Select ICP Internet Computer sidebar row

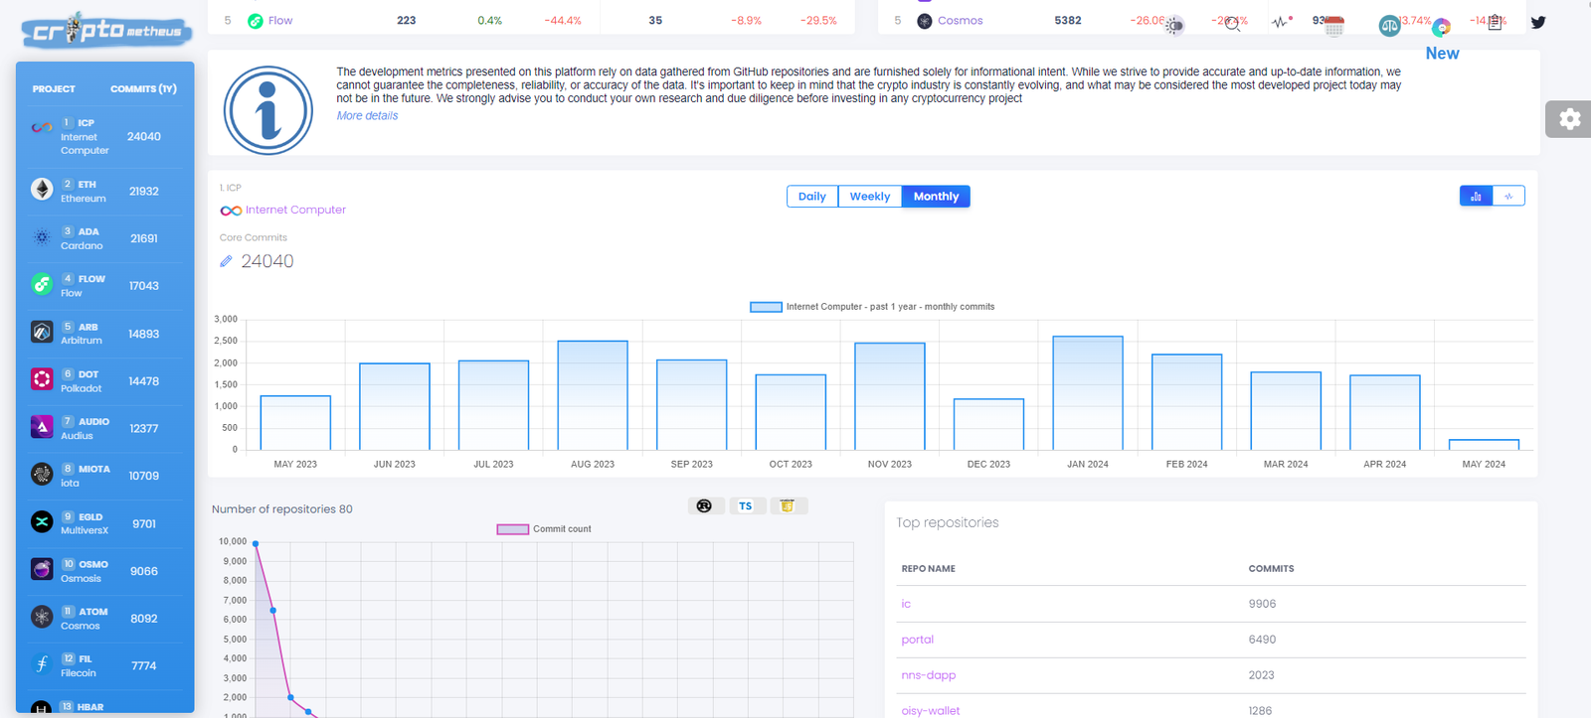pyautogui.click(x=105, y=137)
